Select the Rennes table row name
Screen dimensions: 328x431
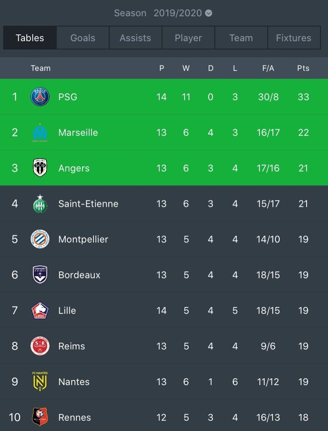pos(75,417)
